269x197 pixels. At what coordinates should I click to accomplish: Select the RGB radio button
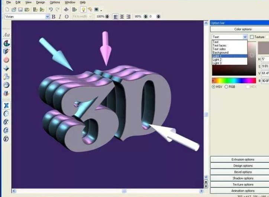[x=226, y=87]
